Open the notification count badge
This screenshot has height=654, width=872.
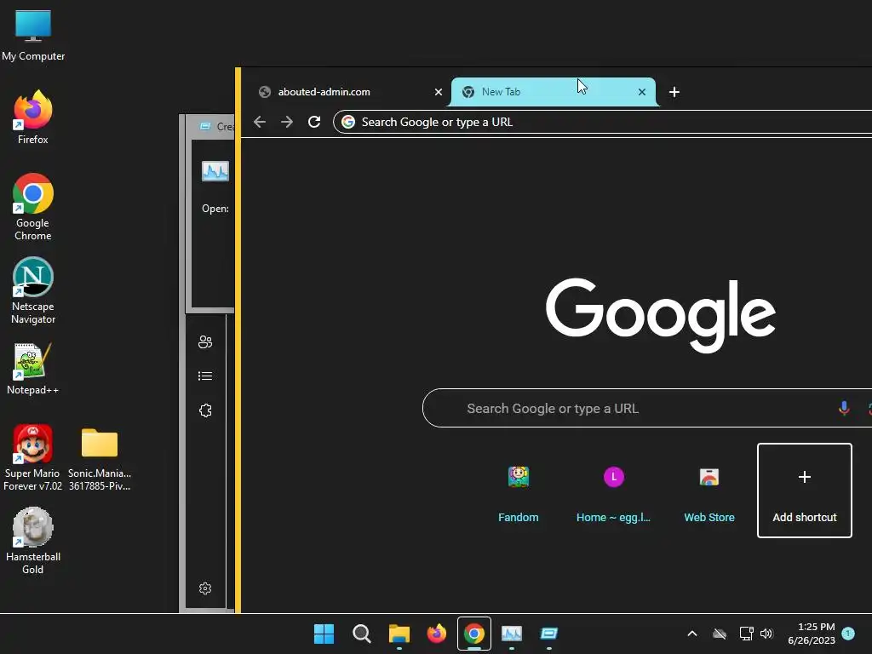pos(848,634)
